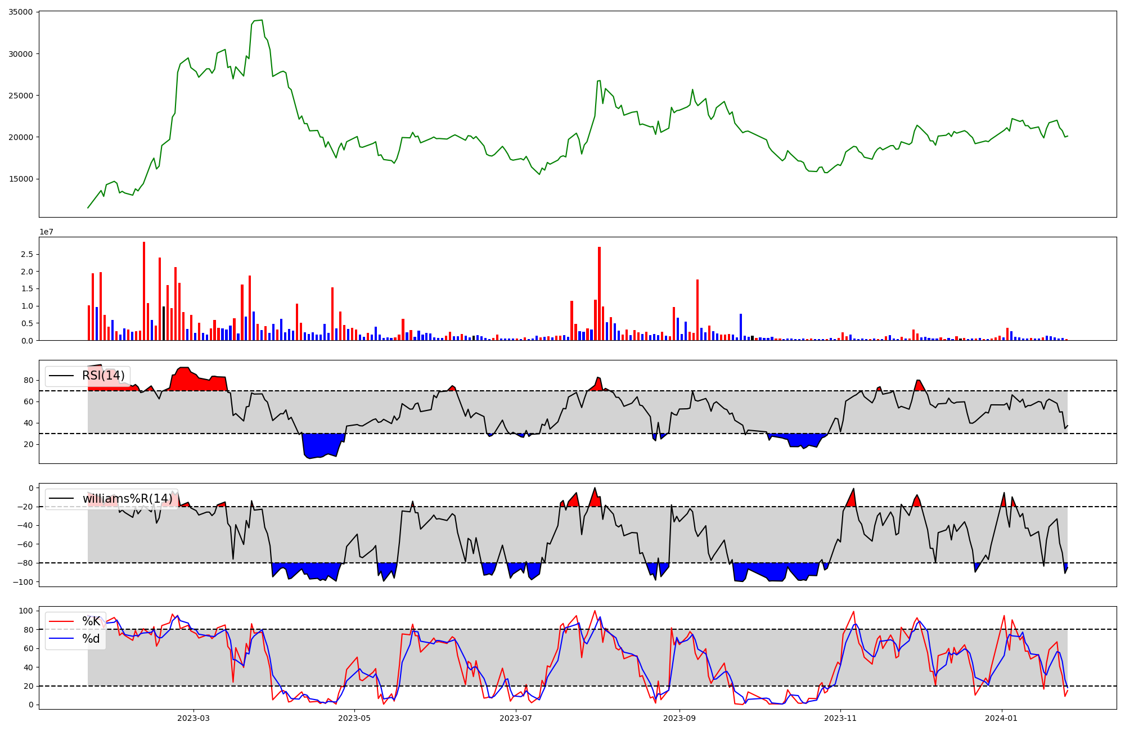Viewport: 1125px width, 731px height.
Task: Click the 35000 price axis tick label
Action: (21, 12)
